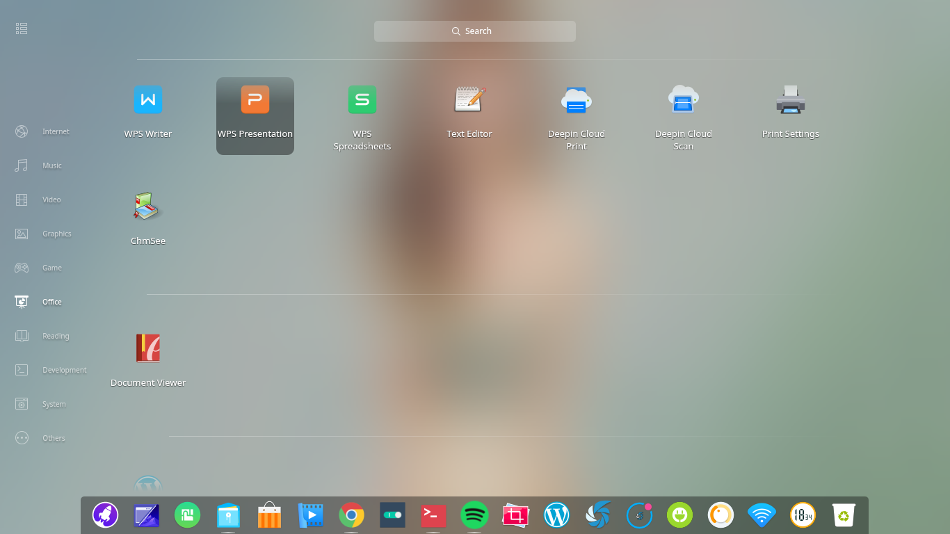950x534 pixels.
Task: Open the Deepin Movie dock icon
Action: coord(310,515)
